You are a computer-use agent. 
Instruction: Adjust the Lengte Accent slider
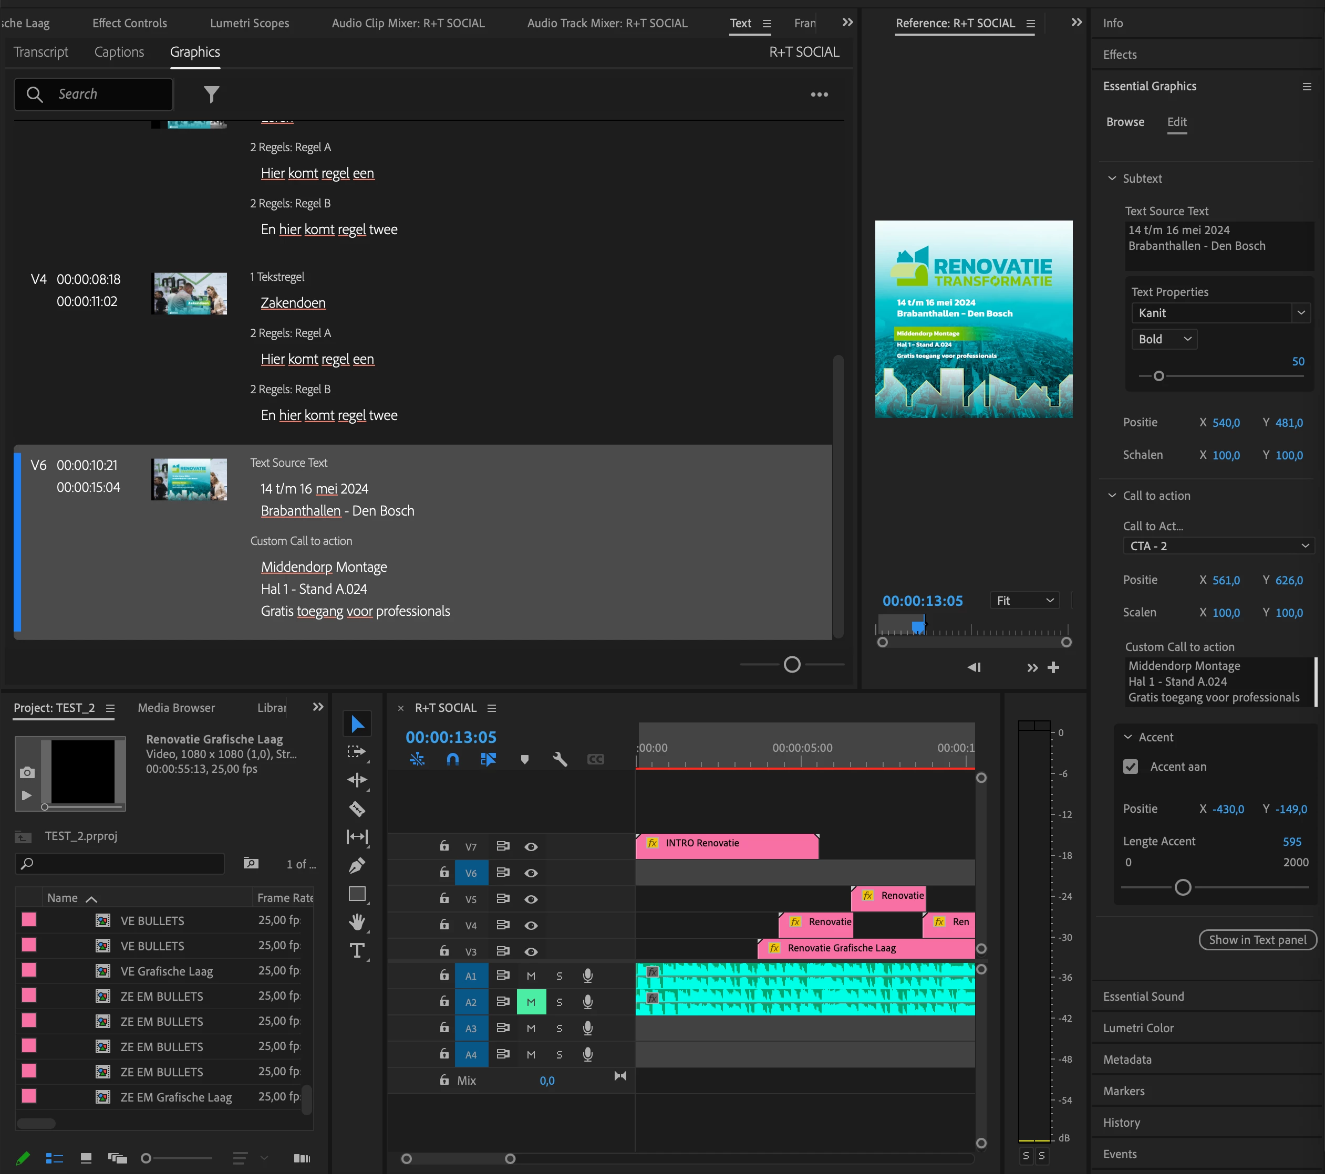tap(1183, 887)
